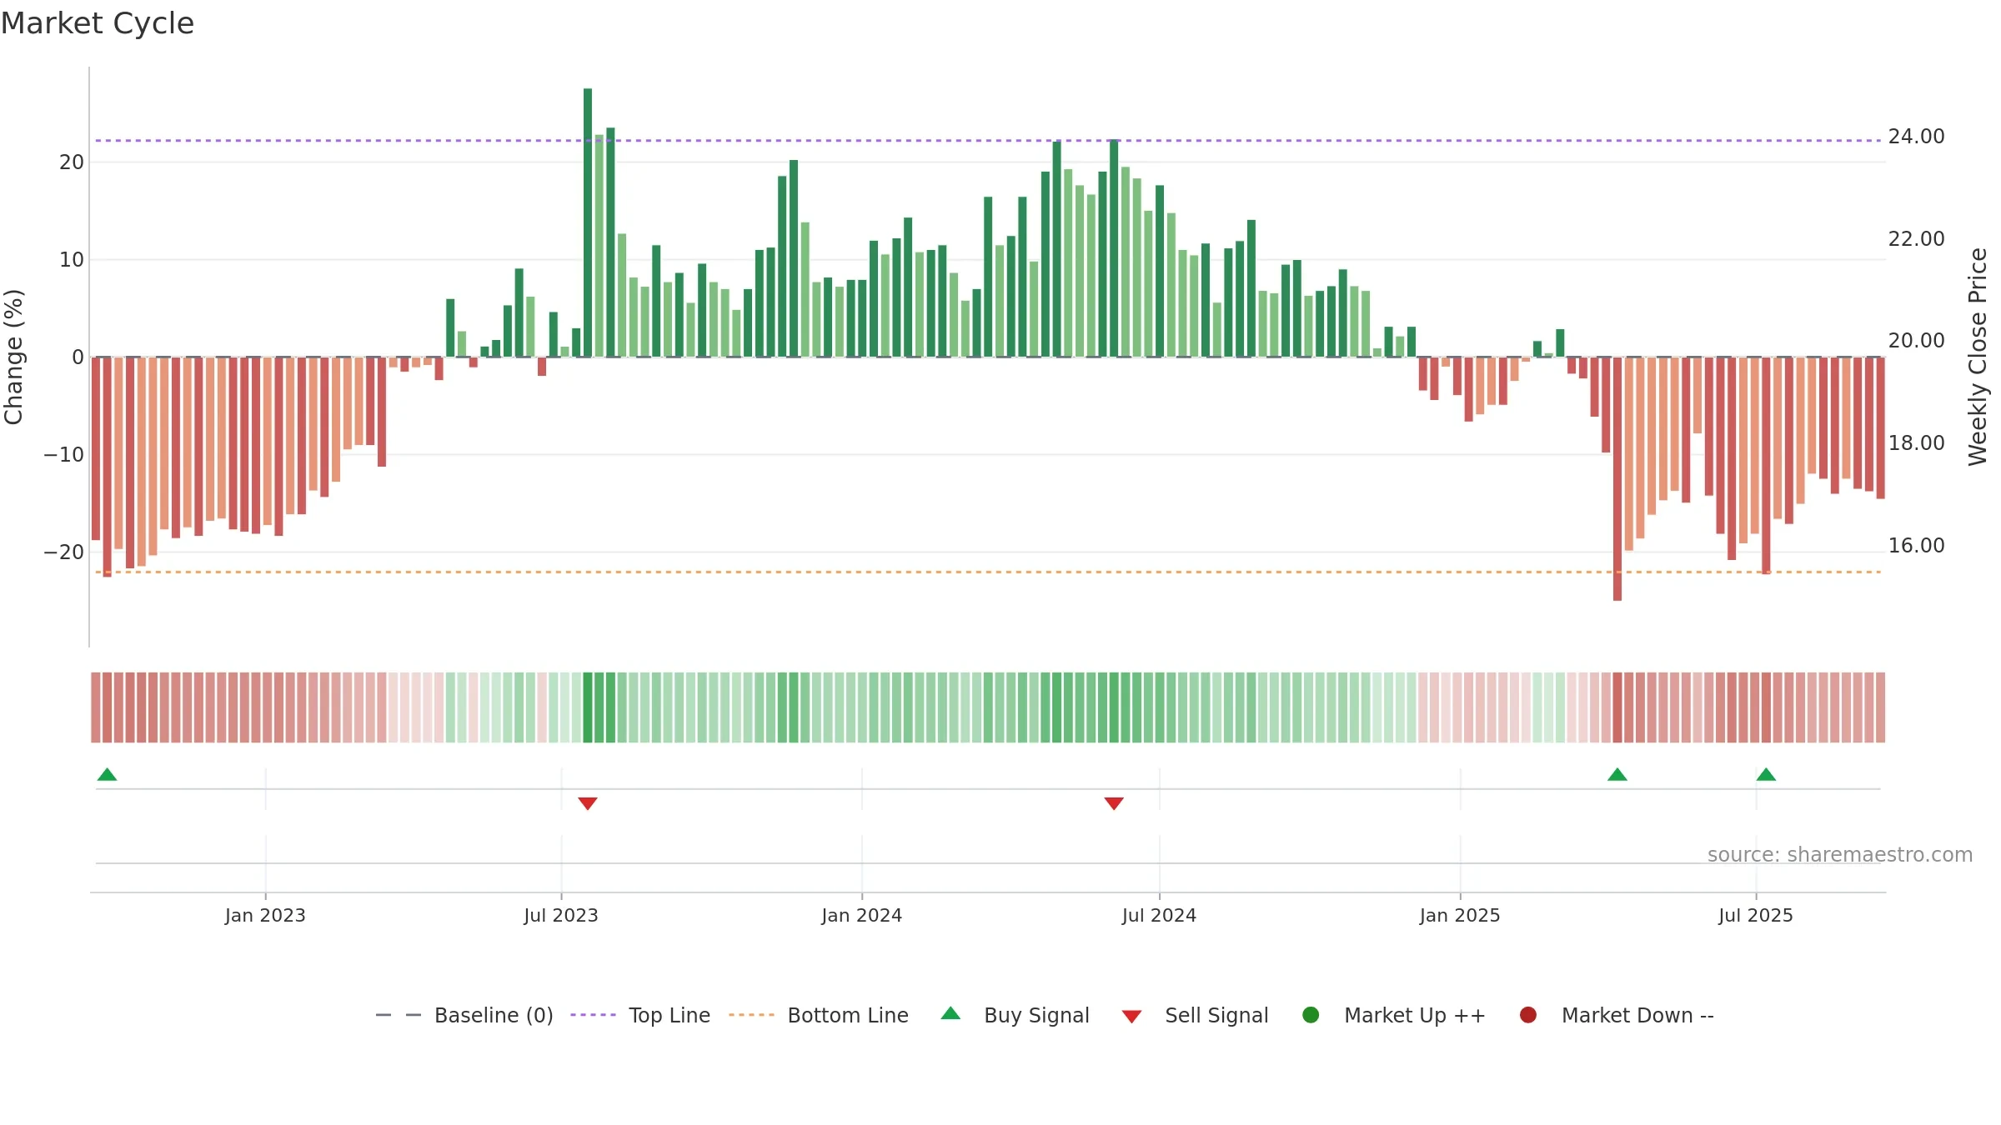Click the Baseline (0) dashed legend marker

(x=399, y=1015)
